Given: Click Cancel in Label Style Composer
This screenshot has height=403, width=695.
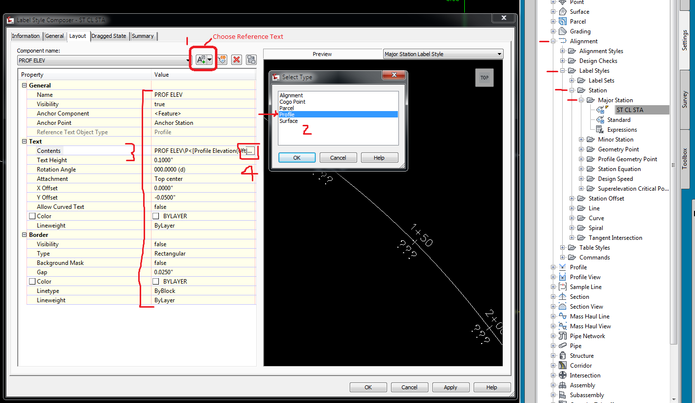Looking at the screenshot, I should pyautogui.click(x=409, y=387).
